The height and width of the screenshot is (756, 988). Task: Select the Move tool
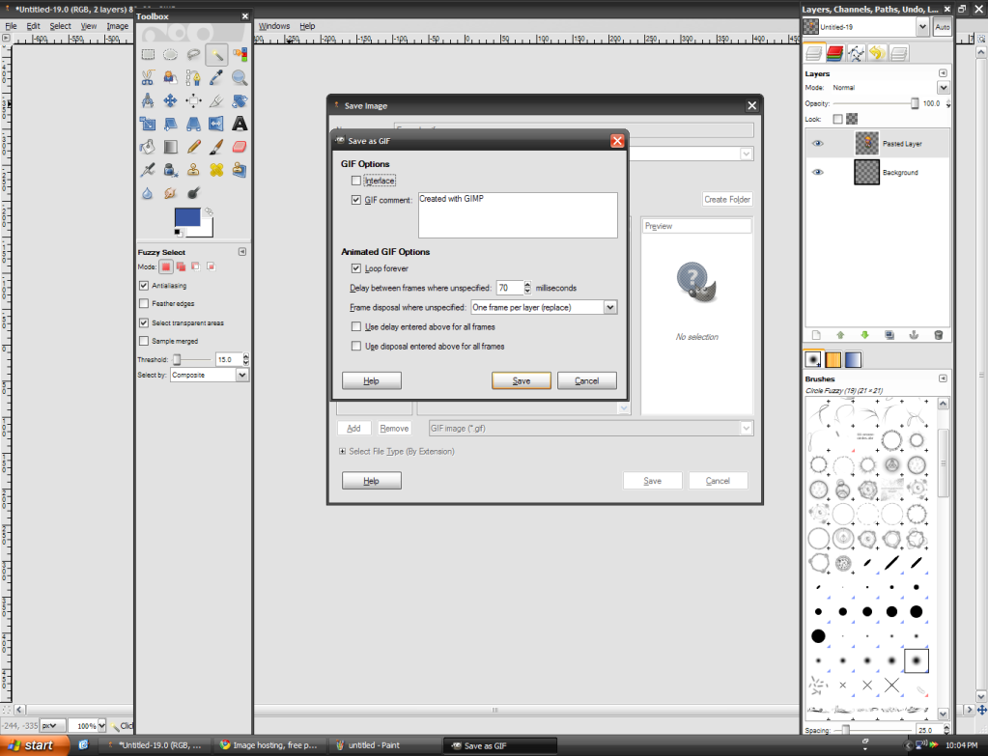coord(172,99)
